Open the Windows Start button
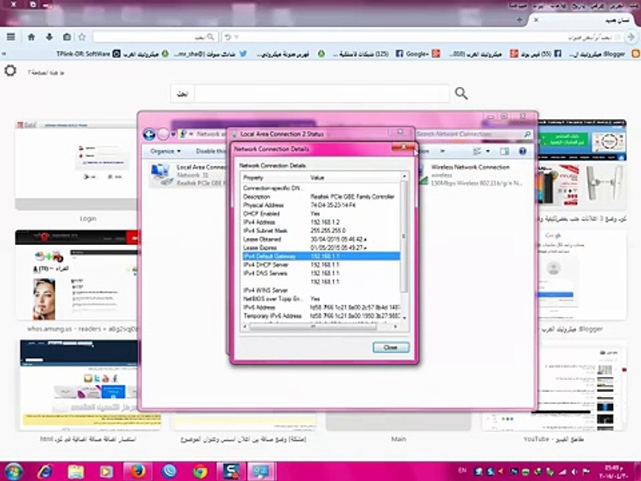Image resolution: width=641 pixels, height=481 pixels. point(15,471)
